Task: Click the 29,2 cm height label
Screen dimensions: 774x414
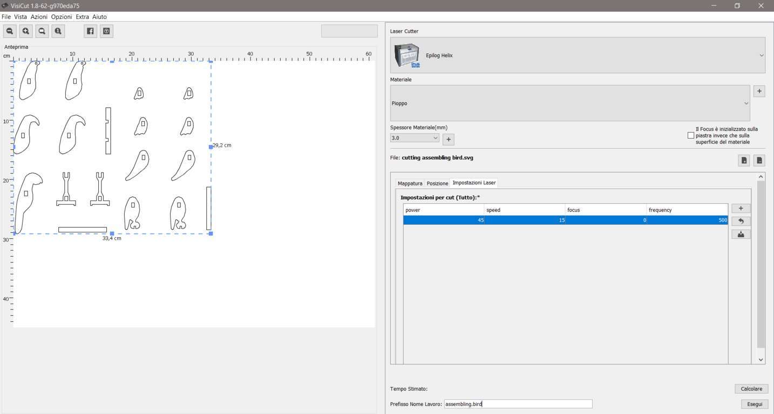Action: coord(222,146)
